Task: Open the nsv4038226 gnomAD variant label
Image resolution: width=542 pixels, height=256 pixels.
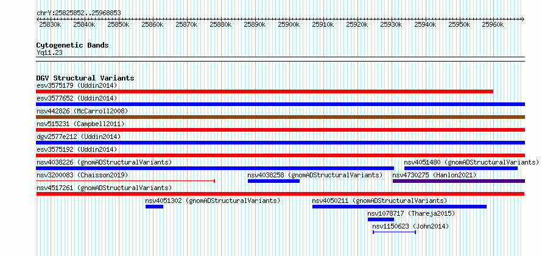Action: (104, 162)
